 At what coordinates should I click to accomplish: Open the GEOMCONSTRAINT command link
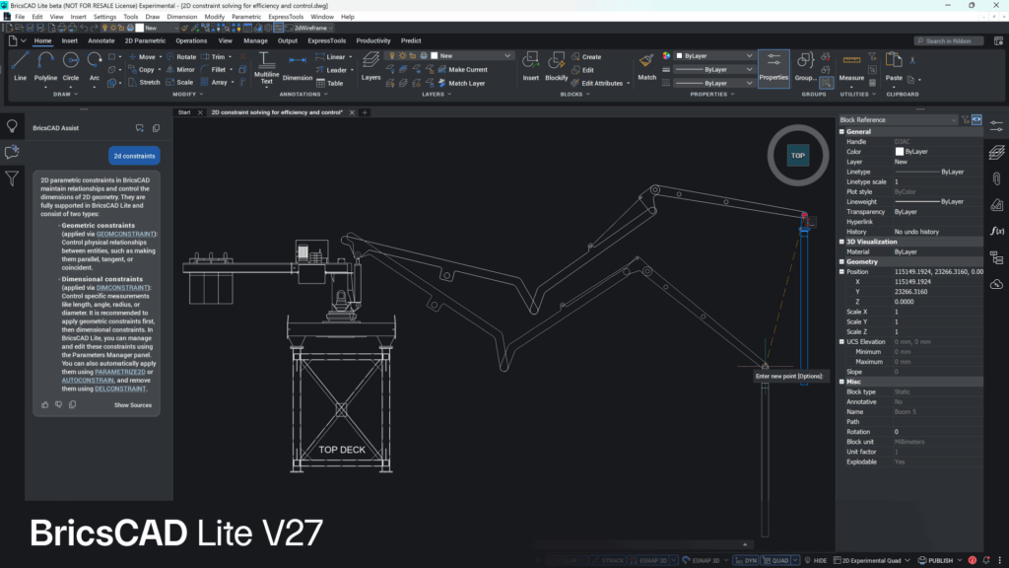point(125,234)
